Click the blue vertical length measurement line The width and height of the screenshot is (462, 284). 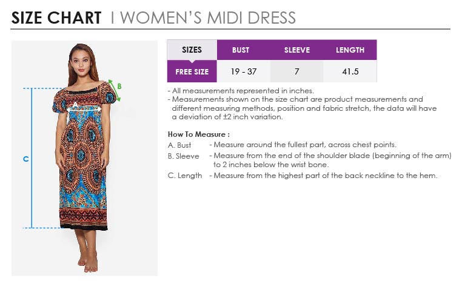32,158
